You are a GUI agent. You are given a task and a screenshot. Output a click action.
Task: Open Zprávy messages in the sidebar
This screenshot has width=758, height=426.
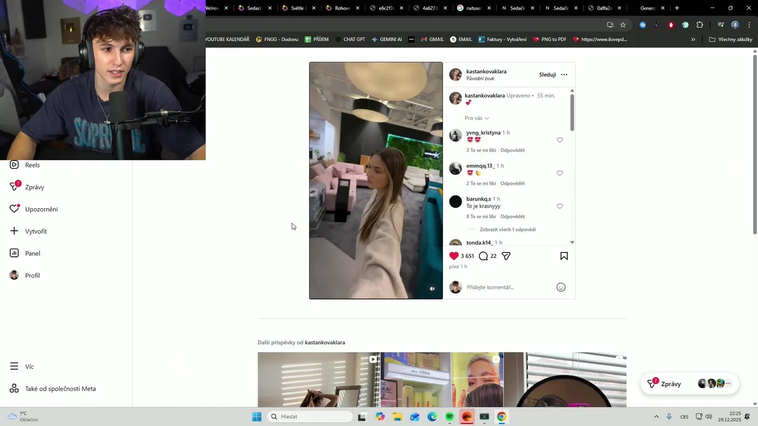27,187
